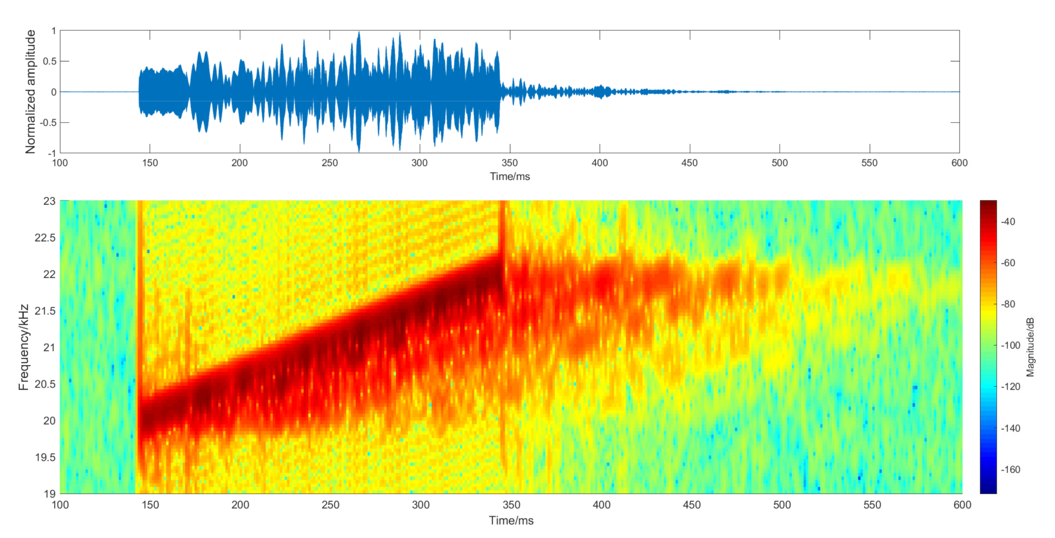Click the 'Time/ms' label under the waveform plot
The image size is (1055, 538).
click(509, 176)
